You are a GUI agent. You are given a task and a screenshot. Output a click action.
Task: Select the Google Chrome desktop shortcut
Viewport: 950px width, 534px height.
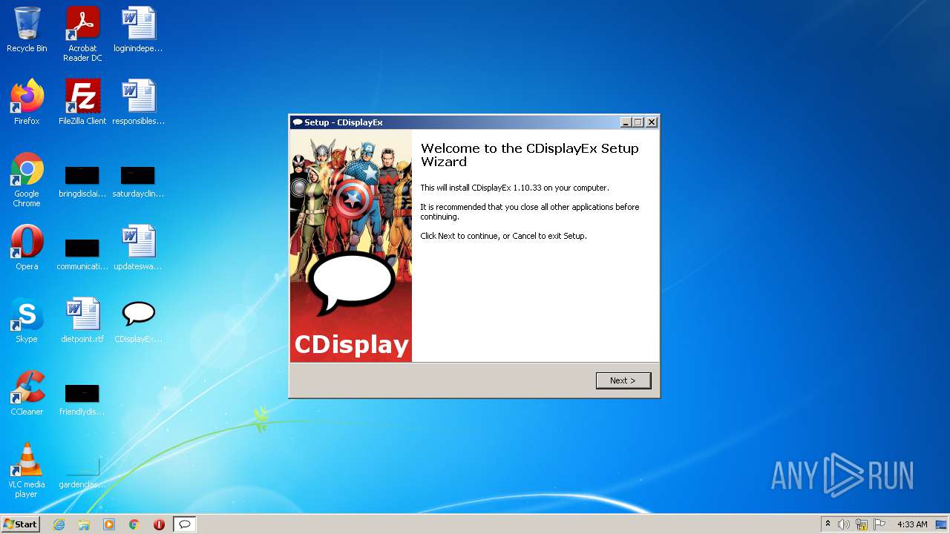pos(27,179)
